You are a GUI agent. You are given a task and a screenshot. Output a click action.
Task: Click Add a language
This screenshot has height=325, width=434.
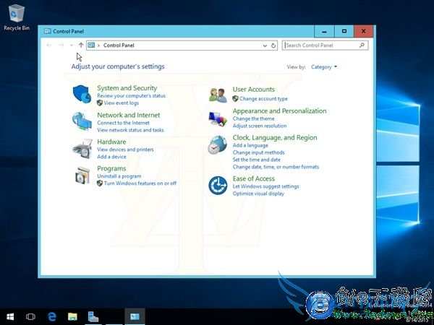pos(250,145)
